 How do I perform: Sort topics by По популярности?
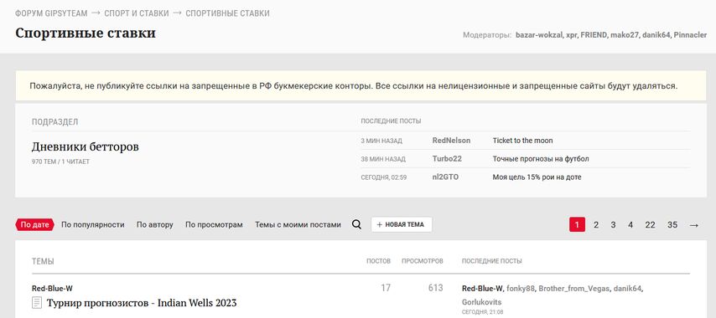(x=93, y=224)
